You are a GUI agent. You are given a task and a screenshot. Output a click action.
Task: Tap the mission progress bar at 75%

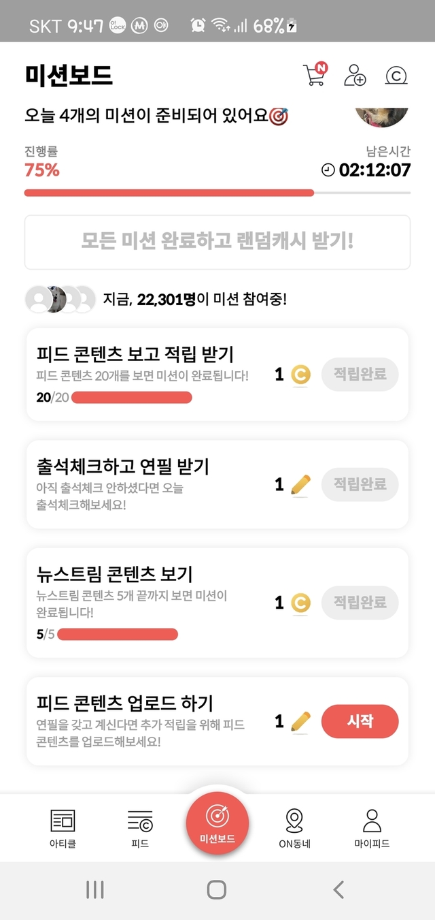pos(217,193)
